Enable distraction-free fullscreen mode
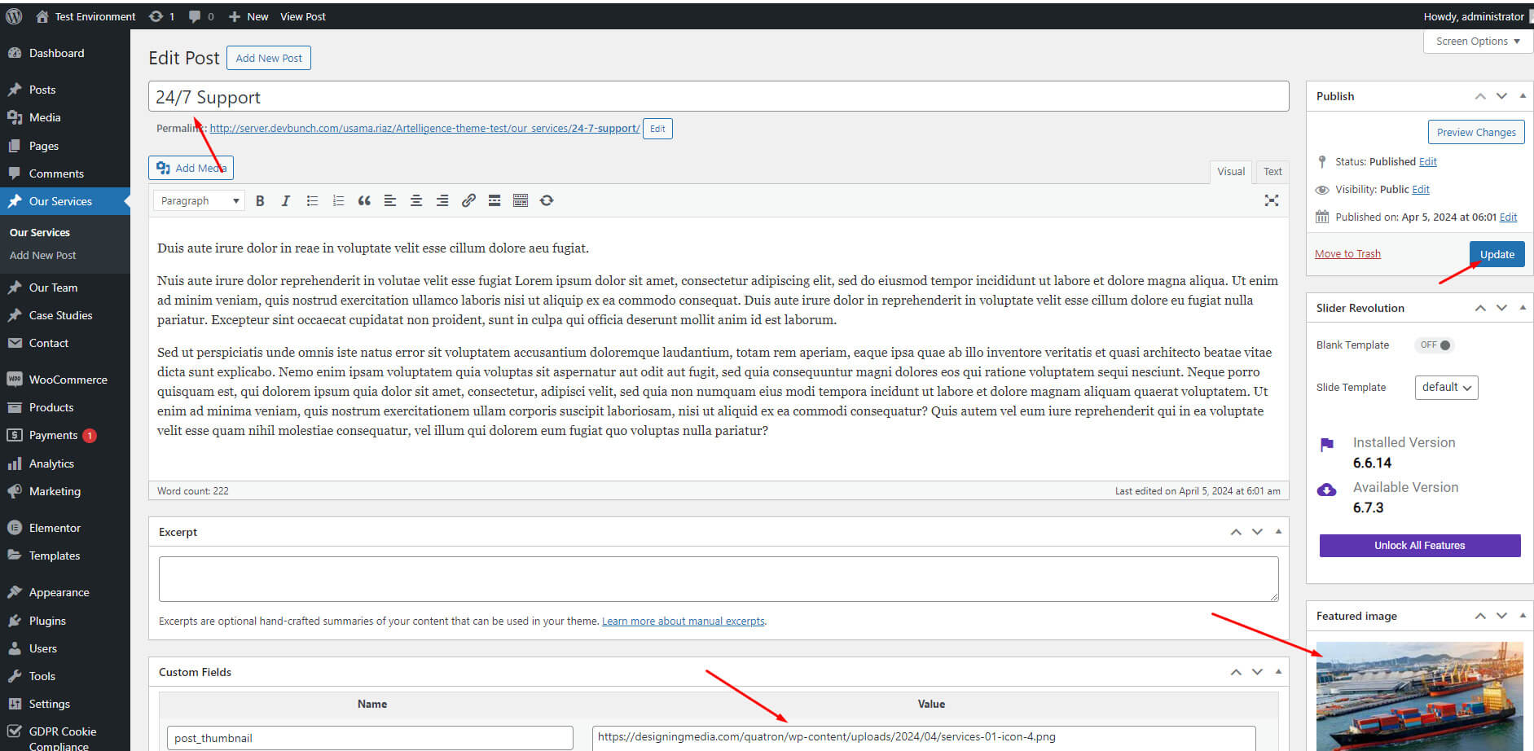Screen dimensions: 1534x751 1272,200
